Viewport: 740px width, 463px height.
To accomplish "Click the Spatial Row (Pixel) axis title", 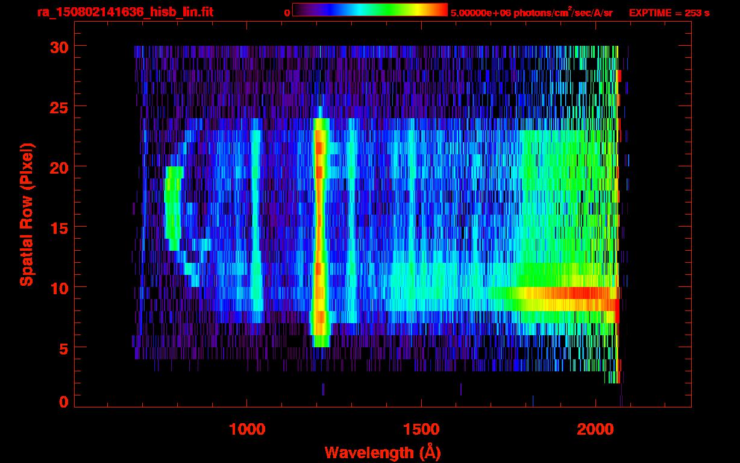I will tap(27, 214).
